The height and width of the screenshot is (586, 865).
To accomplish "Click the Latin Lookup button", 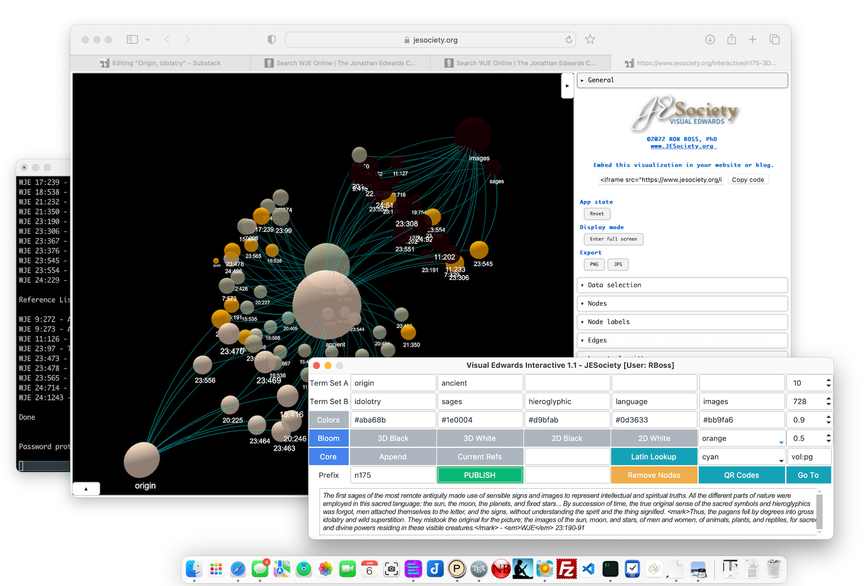I will [654, 457].
